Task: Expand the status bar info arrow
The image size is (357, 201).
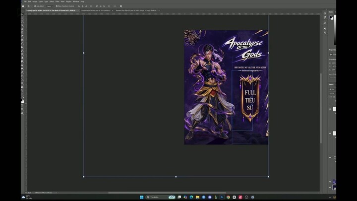Action: [x=56, y=193]
